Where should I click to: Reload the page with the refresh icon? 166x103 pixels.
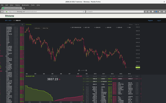(84, 12)
